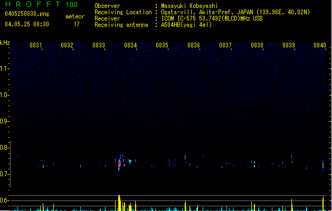
Task: Select the filename 0405250830.png
Action: (x=27, y=14)
